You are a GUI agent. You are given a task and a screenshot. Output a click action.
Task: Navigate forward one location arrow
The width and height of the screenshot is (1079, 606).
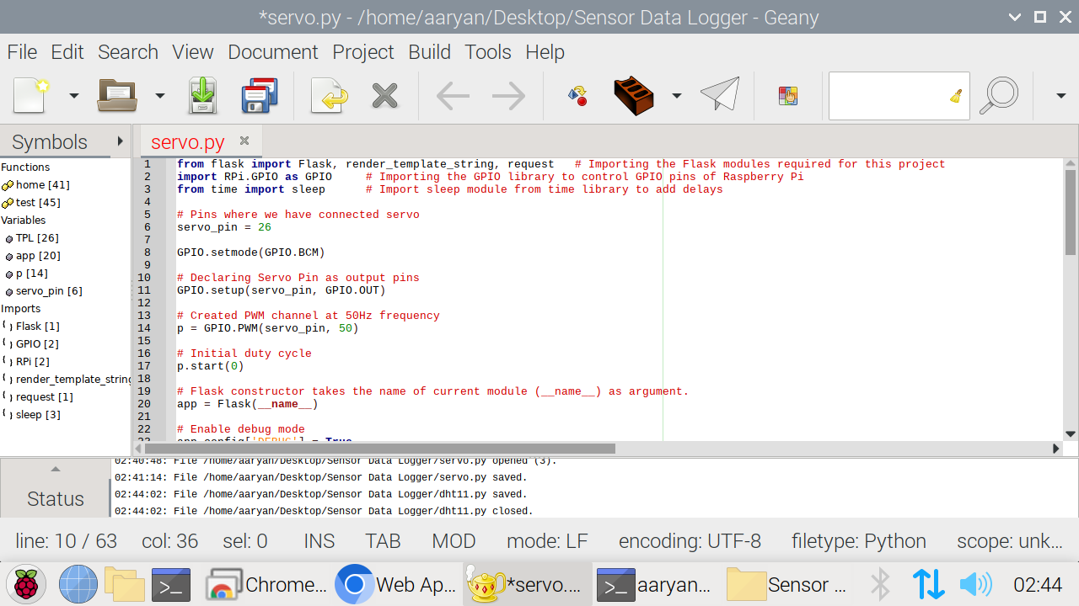508,95
